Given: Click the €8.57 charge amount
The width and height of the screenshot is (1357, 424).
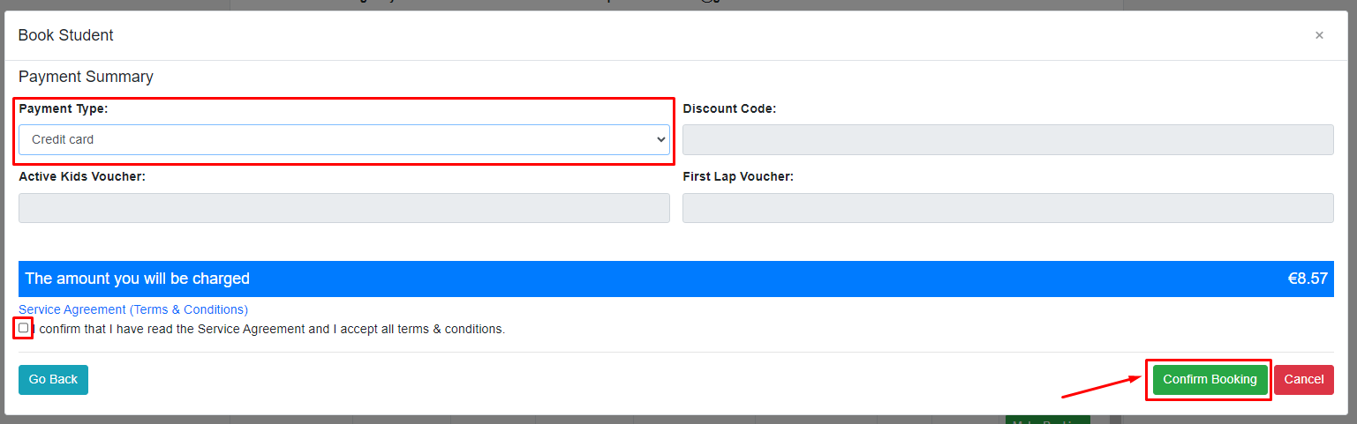Looking at the screenshot, I should [x=1308, y=279].
